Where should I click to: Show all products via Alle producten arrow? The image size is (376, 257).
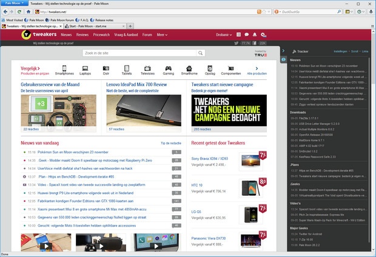pyautogui.click(x=257, y=68)
